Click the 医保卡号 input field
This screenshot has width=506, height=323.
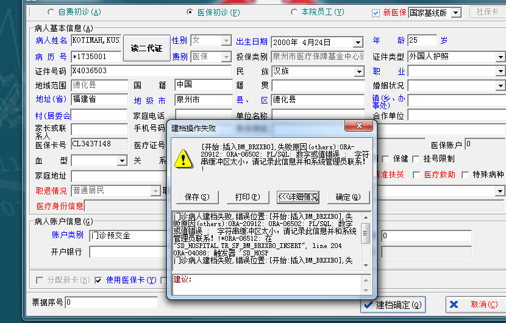[99, 144]
